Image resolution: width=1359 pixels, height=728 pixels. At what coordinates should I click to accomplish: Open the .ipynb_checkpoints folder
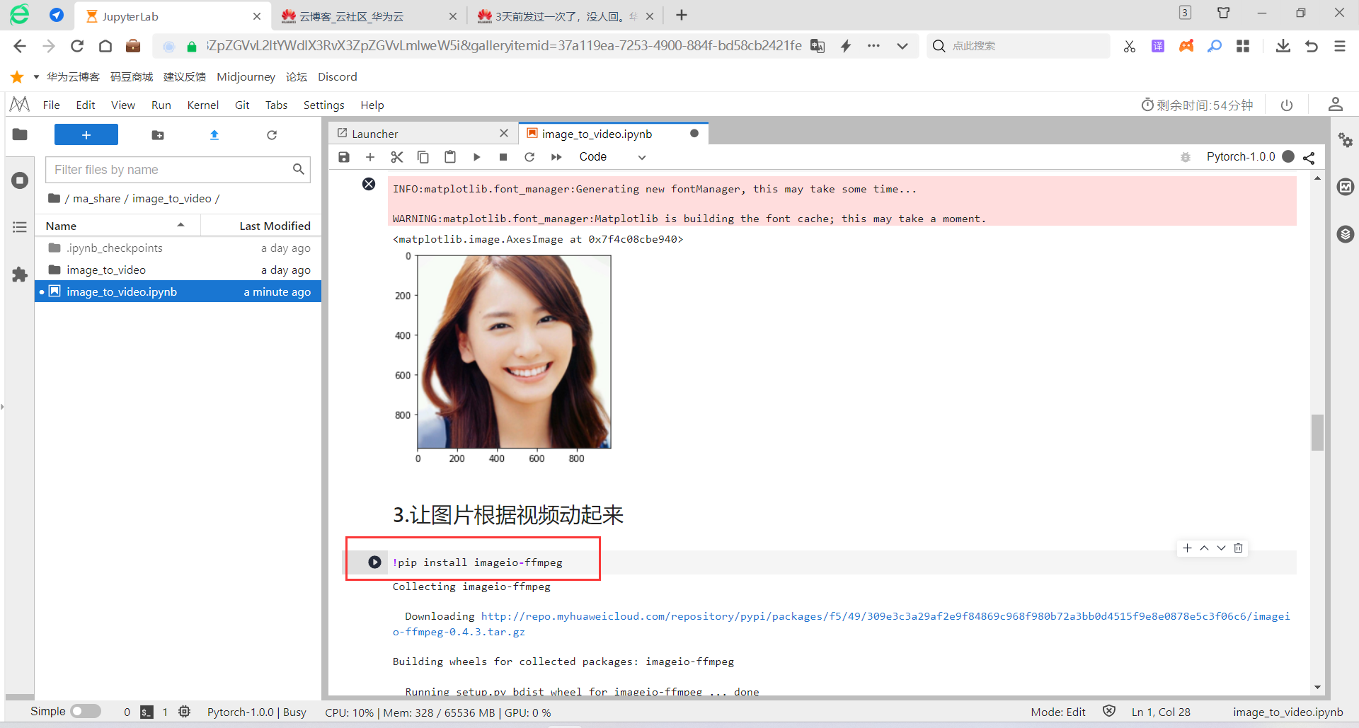coord(178,248)
